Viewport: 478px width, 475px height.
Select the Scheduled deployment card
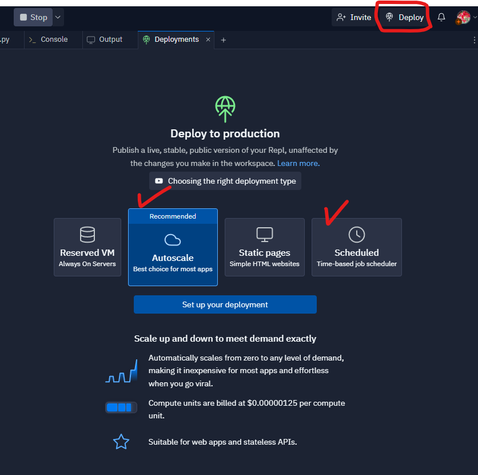(x=357, y=247)
